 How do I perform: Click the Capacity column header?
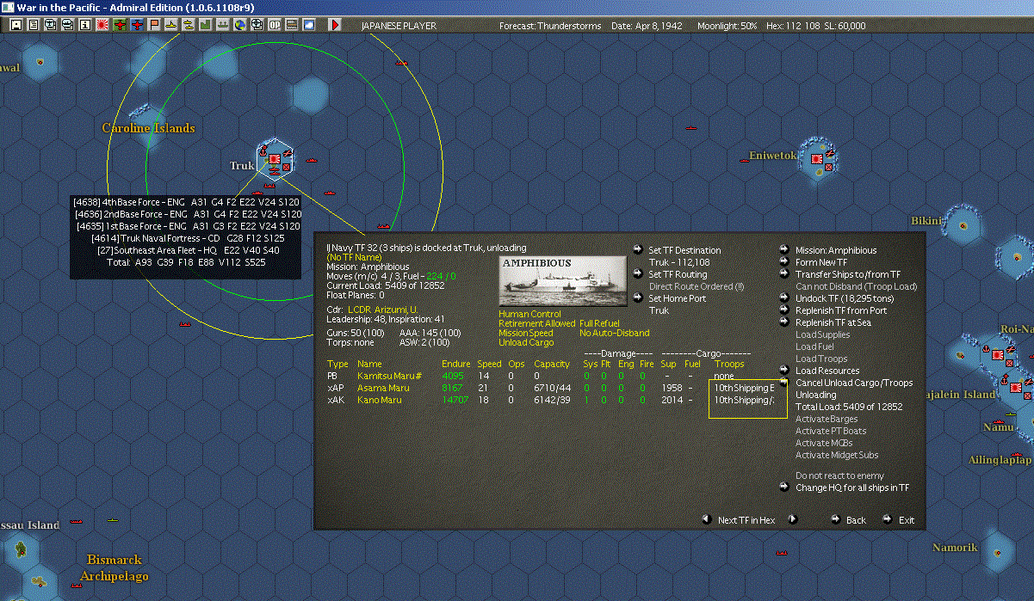coord(552,364)
